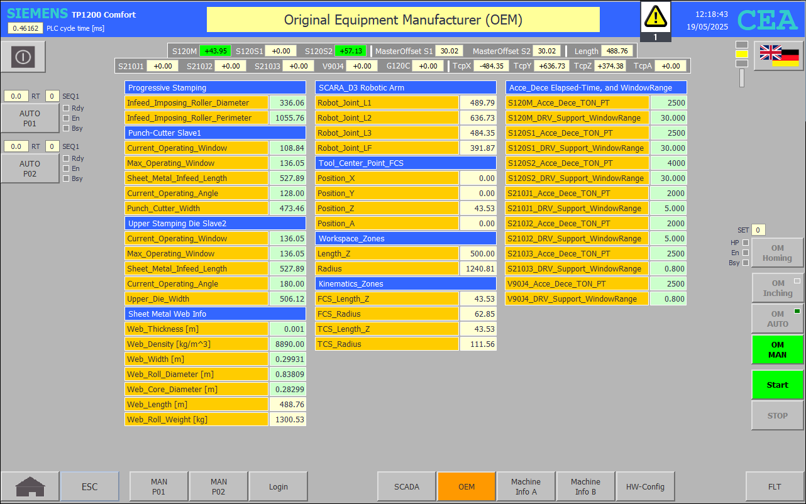The image size is (806, 504).
Task: Switch language using the UK/German flag
Action: [779, 56]
